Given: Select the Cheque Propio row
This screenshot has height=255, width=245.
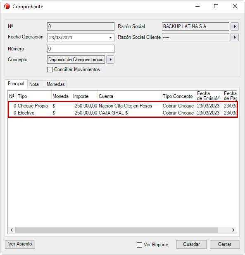Looking at the screenshot, I should coord(123,106).
